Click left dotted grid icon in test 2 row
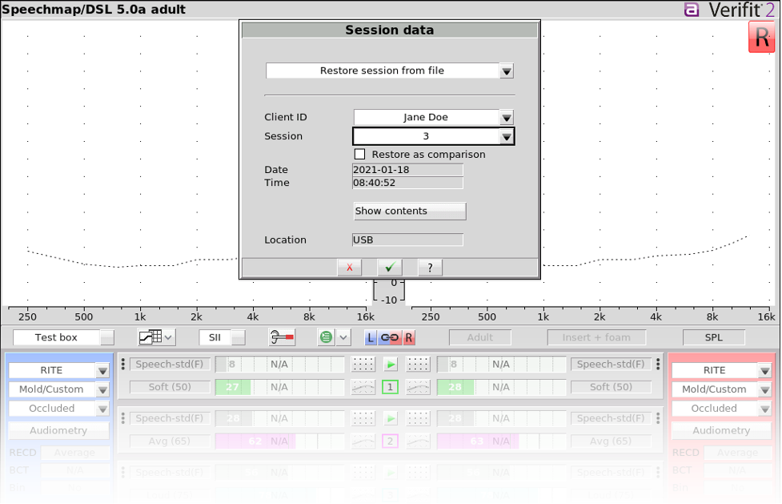Screen dimensions: 782x504 click(363, 418)
